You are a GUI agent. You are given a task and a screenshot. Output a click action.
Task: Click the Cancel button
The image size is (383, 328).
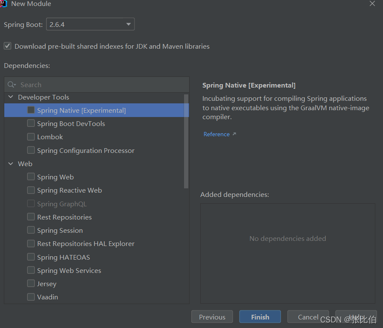308,317
